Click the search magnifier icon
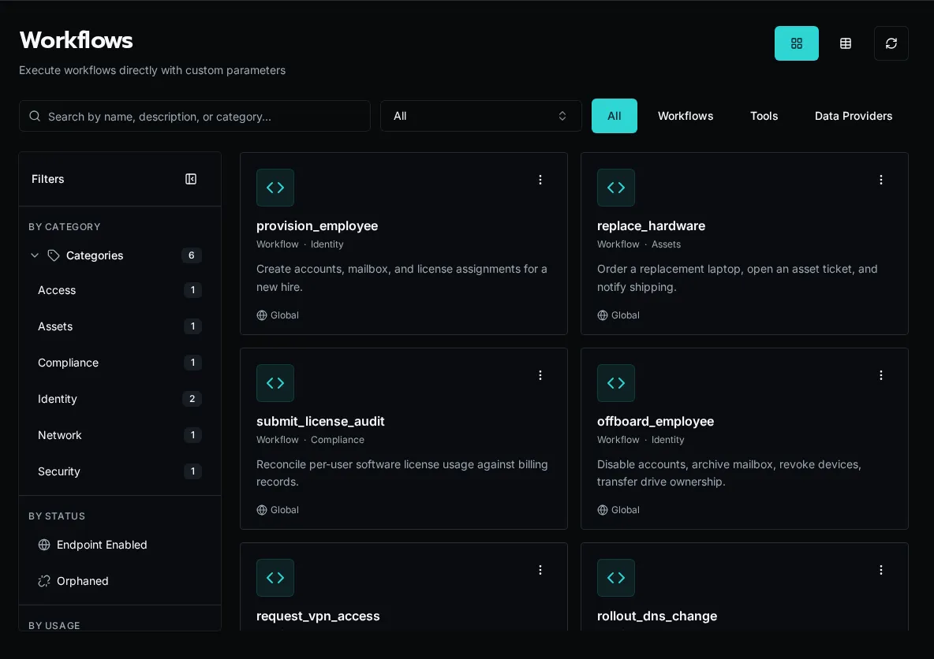This screenshot has width=934, height=659. tap(35, 116)
